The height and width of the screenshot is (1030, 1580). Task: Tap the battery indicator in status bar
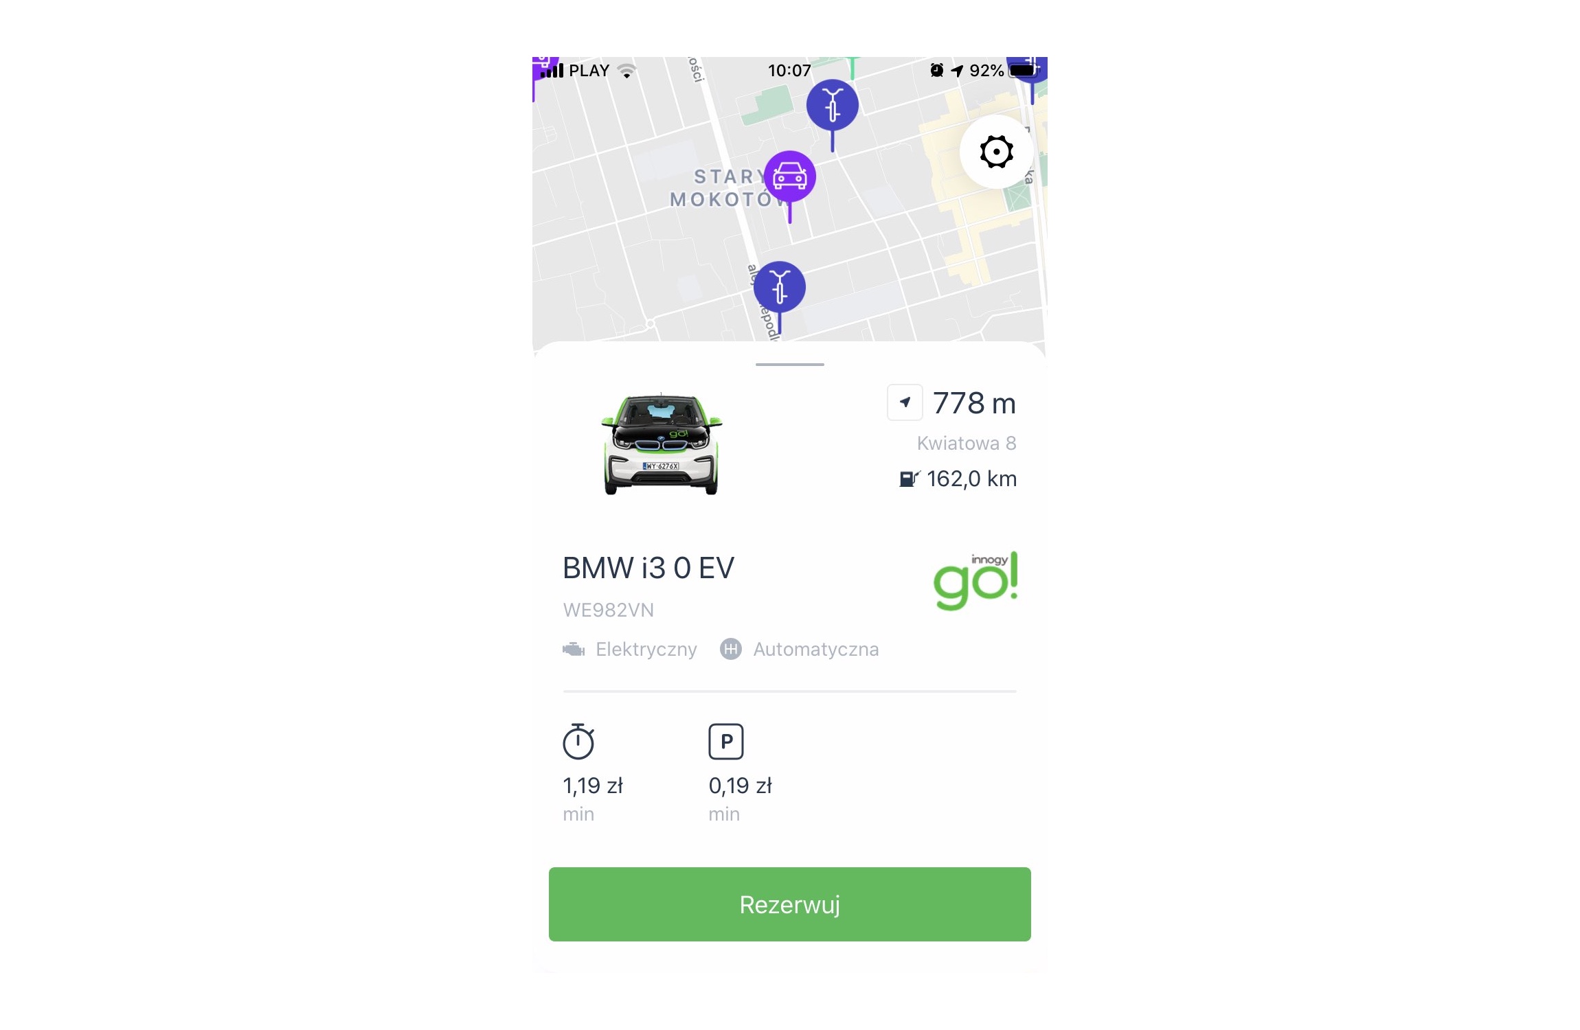pyautogui.click(x=1023, y=71)
